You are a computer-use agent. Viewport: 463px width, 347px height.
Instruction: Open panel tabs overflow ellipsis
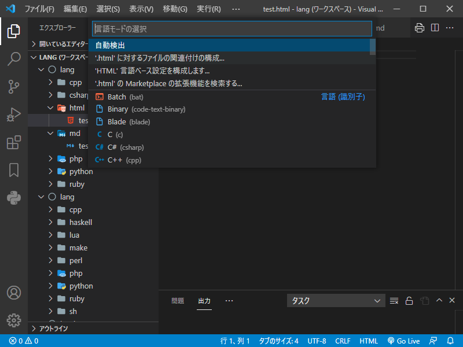(229, 301)
